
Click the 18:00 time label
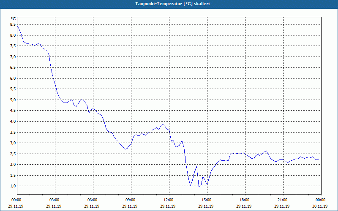click(245, 200)
